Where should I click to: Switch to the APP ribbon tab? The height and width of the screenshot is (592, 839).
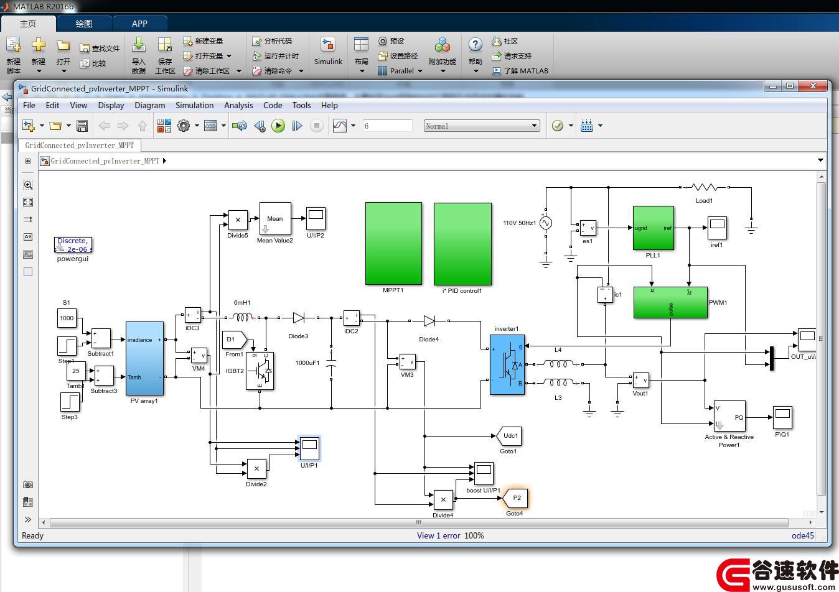point(139,24)
